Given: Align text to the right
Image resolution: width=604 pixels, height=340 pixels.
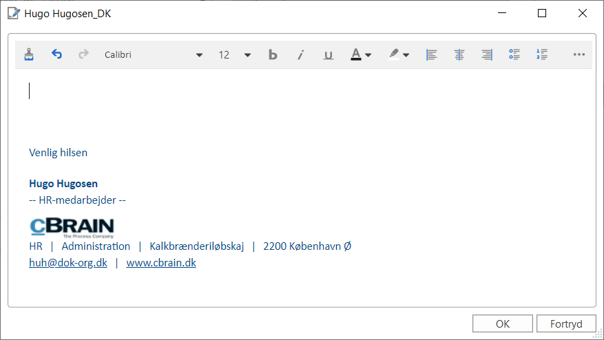Looking at the screenshot, I should 487,55.
